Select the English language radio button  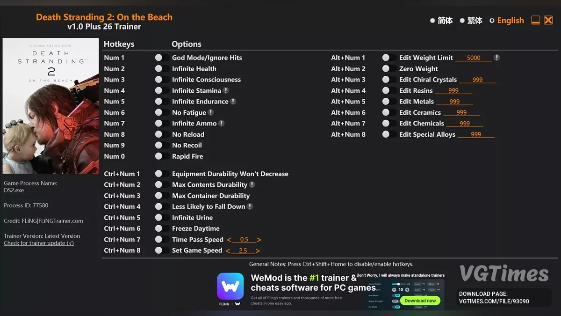492,21
